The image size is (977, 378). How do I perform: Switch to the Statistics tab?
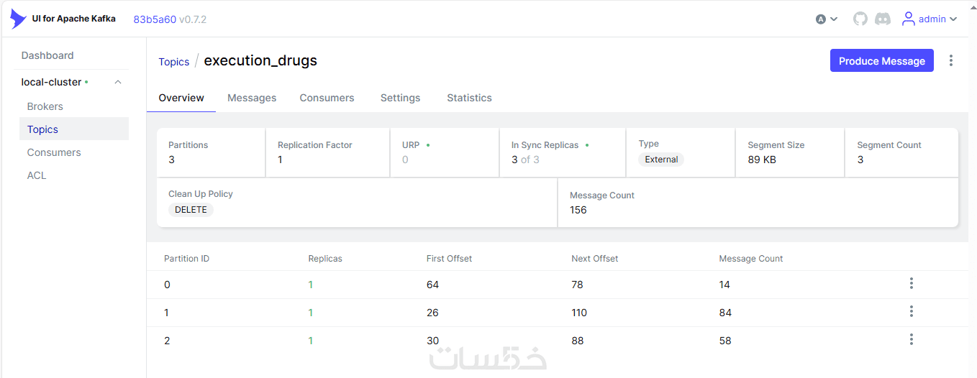(469, 98)
